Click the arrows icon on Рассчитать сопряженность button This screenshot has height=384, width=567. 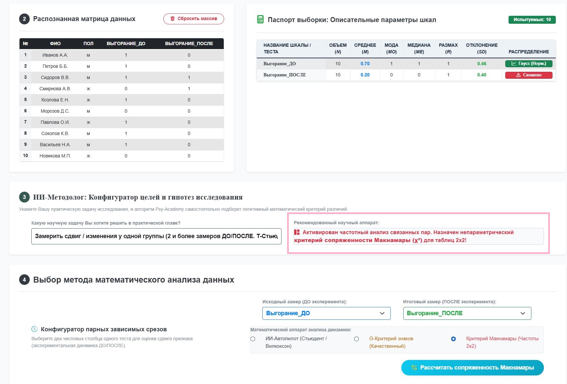coord(414,368)
